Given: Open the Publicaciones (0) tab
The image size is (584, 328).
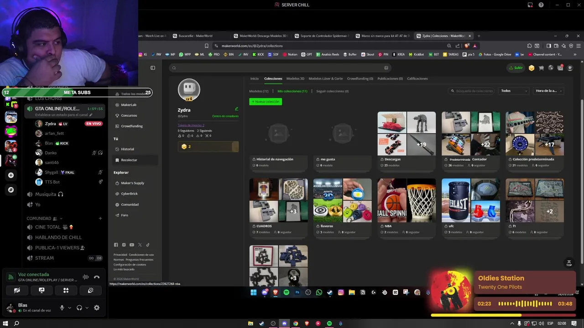Looking at the screenshot, I should click(x=390, y=78).
